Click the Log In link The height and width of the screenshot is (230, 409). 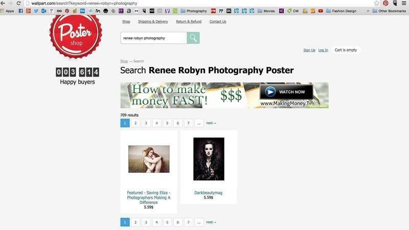click(x=323, y=50)
